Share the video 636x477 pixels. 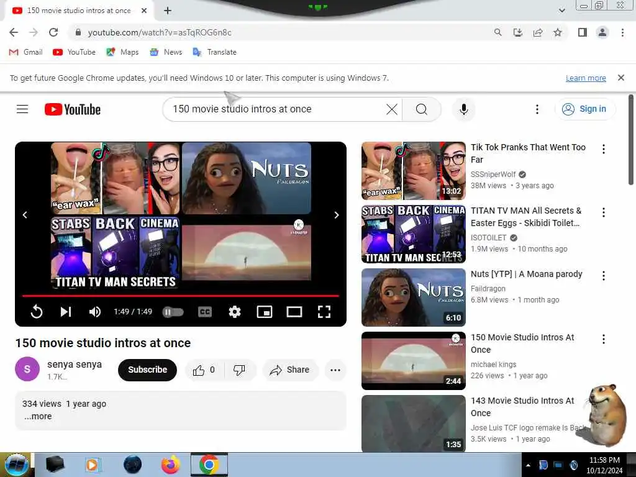coord(290,370)
